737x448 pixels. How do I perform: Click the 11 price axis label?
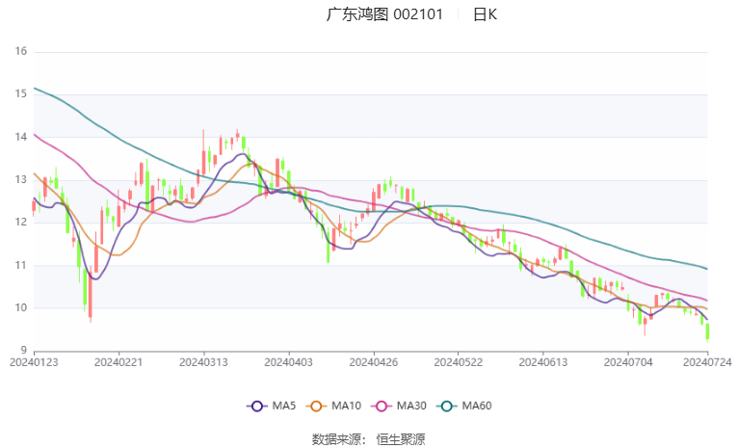point(20,265)
